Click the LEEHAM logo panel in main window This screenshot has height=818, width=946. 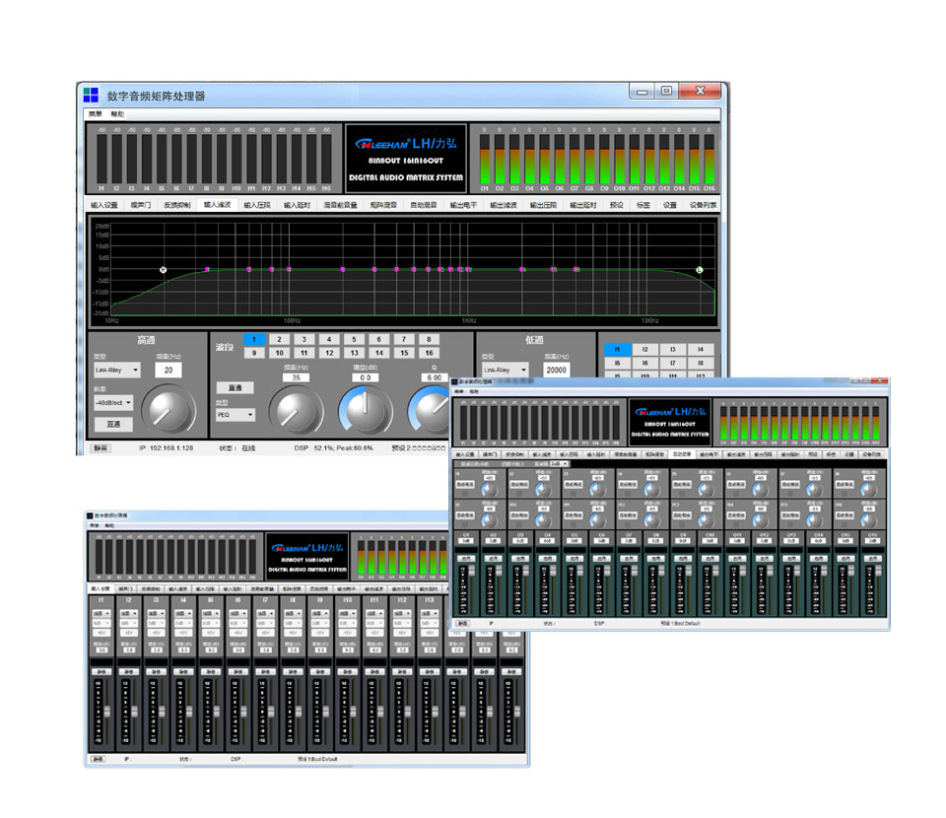[405, 159]
